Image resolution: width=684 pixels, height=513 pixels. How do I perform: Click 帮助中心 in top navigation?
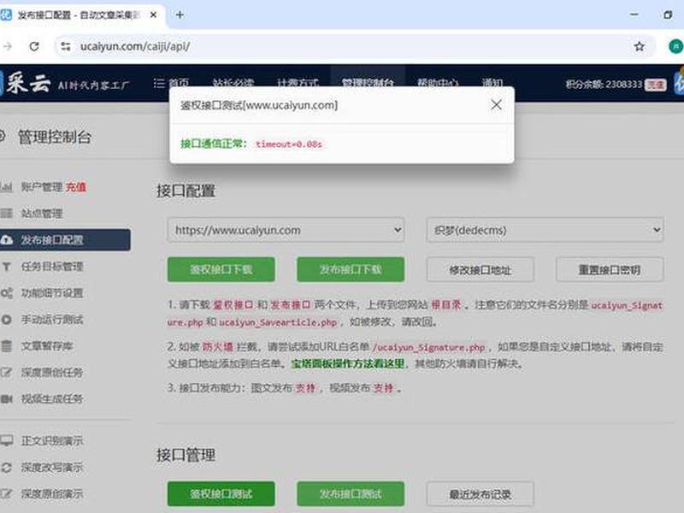438,83
